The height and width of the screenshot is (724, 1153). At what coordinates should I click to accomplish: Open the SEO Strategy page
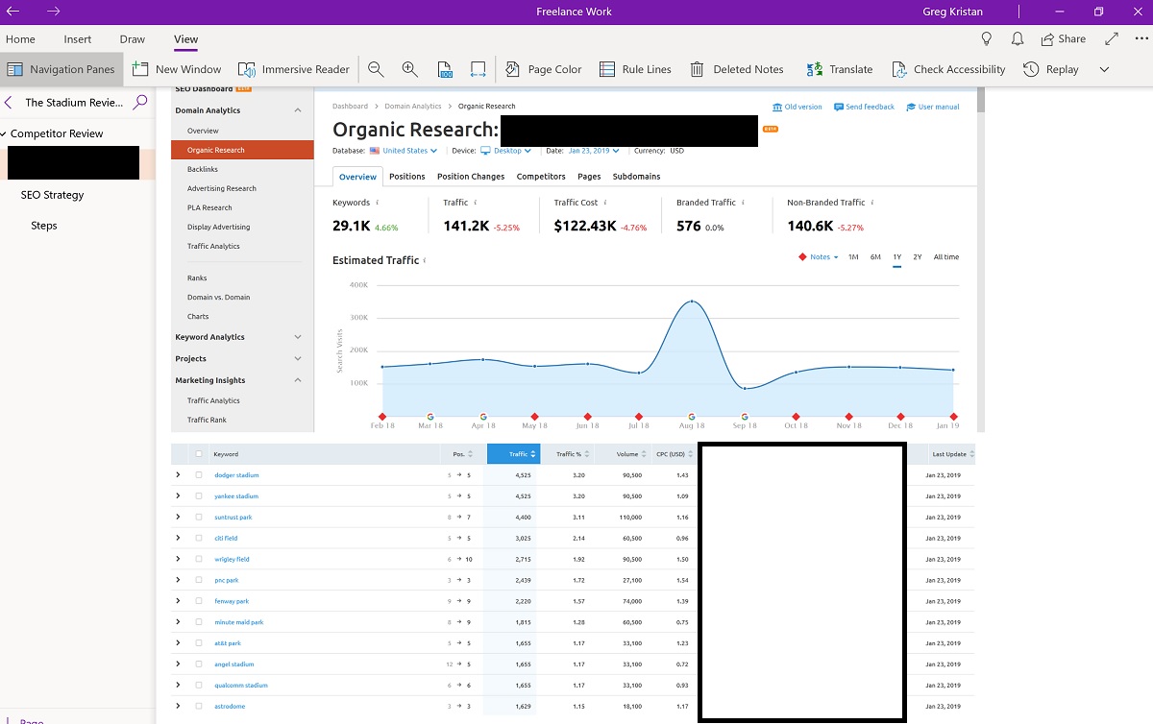tap(52, 195)
